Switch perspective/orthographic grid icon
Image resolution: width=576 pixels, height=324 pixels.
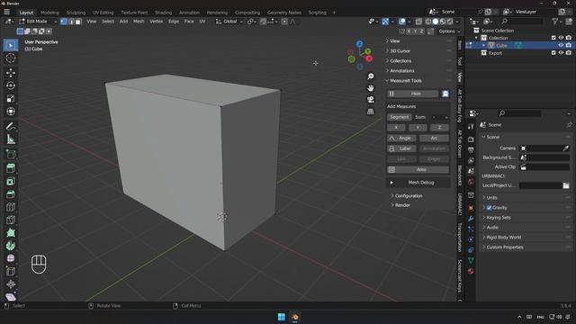pyautogui.click(x=371, y=112)
